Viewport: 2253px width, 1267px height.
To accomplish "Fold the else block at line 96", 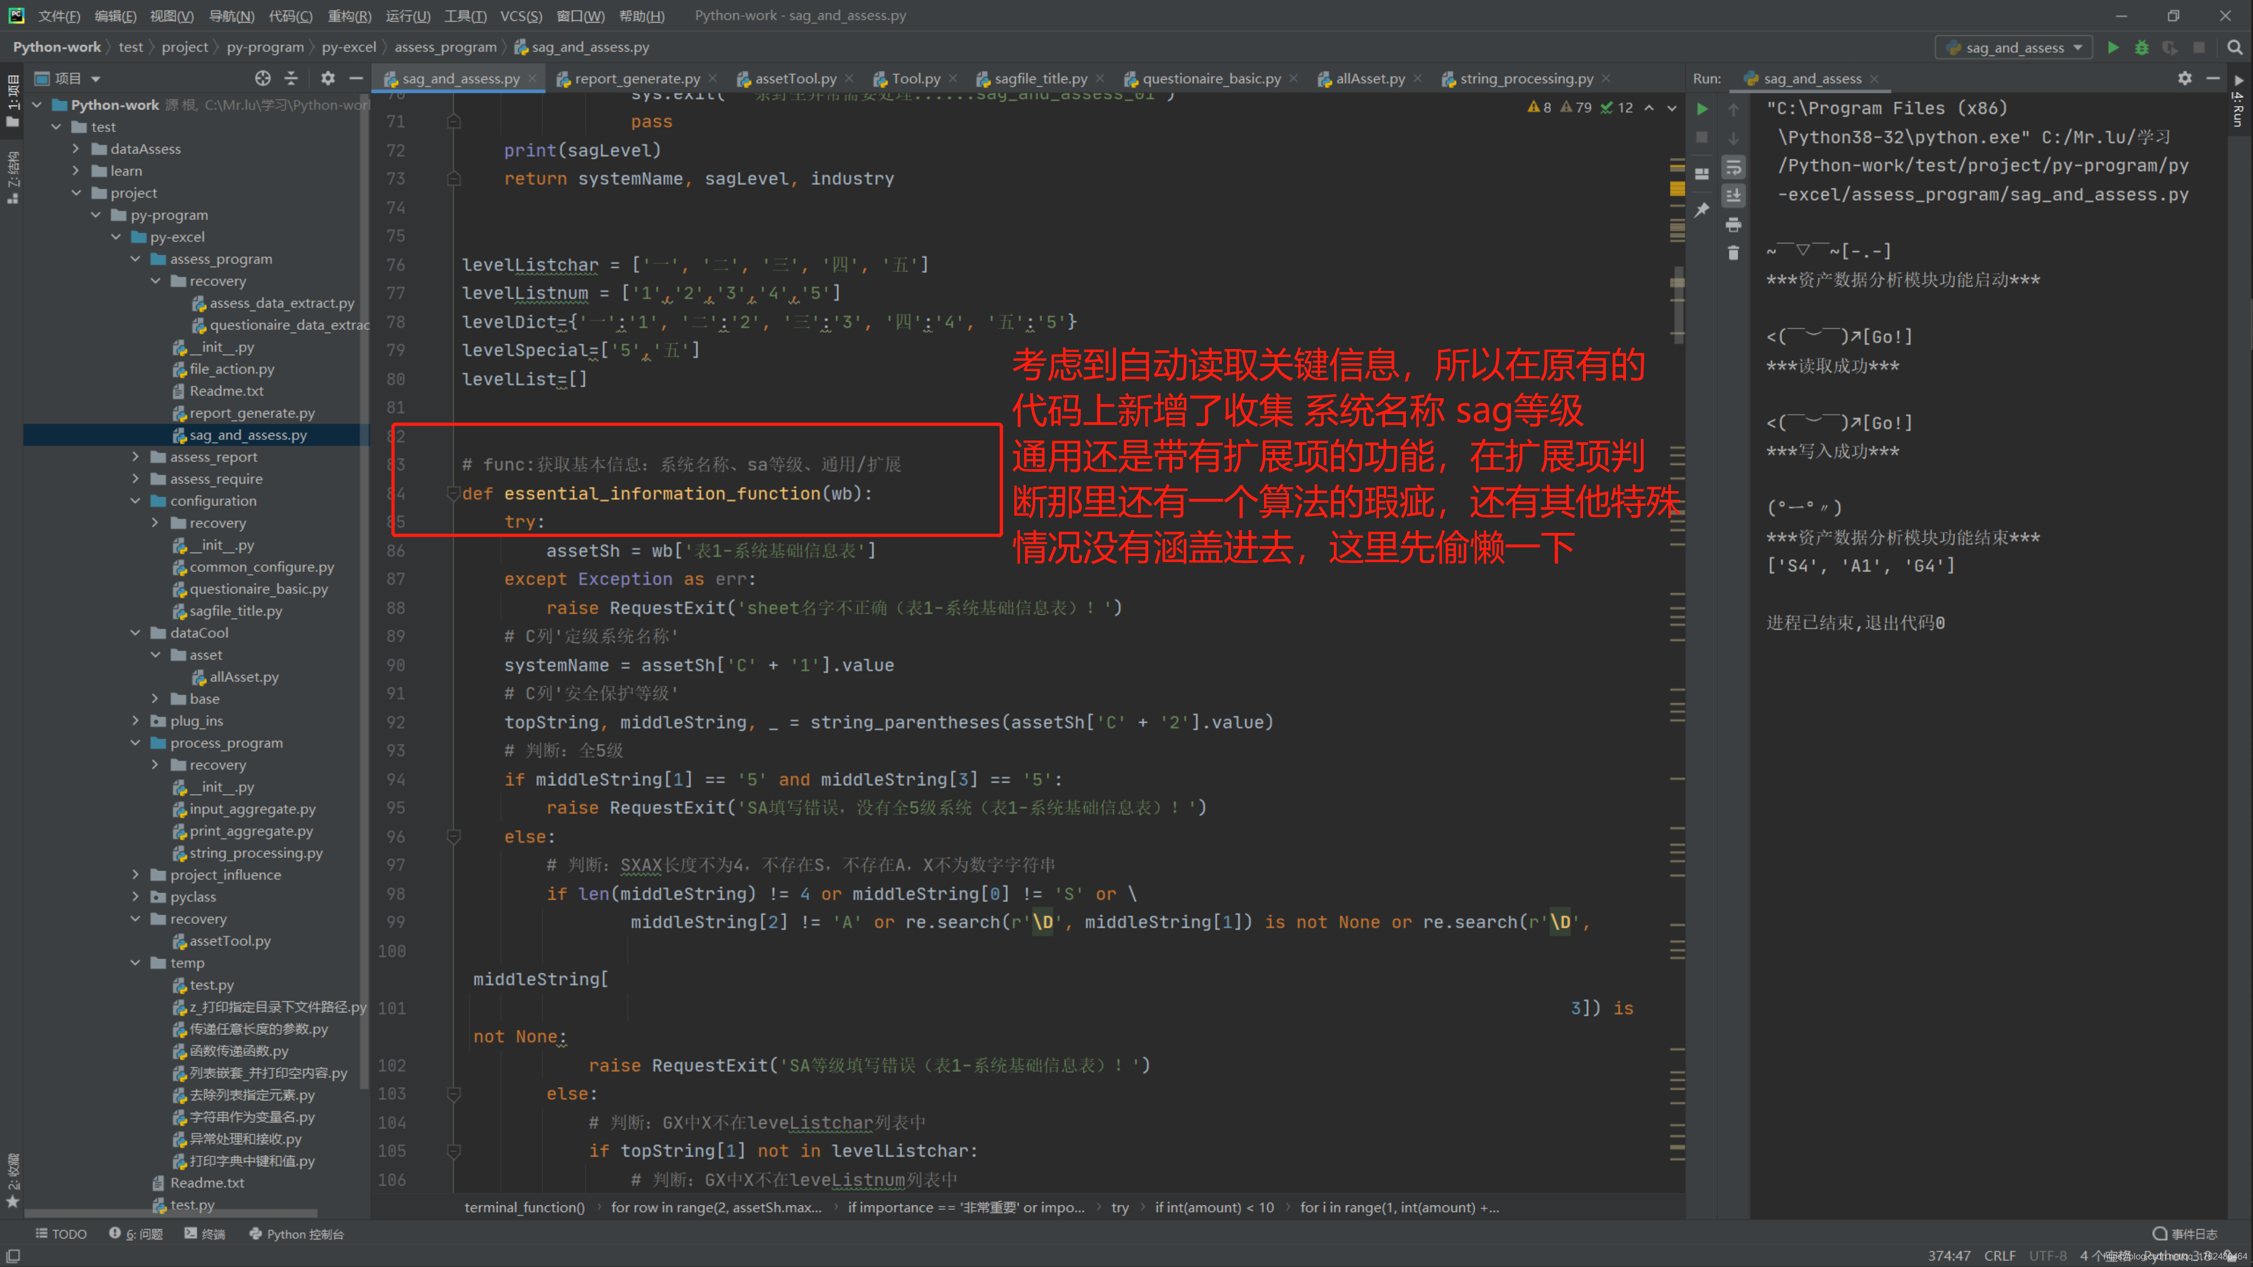I will (x=453, y=837).
